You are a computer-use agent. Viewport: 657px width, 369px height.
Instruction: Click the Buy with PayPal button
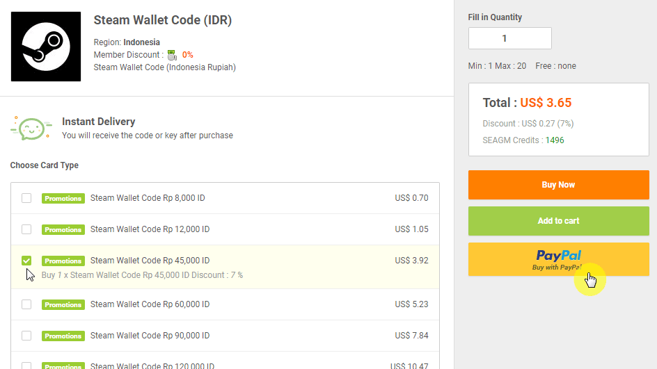(558, 259)
